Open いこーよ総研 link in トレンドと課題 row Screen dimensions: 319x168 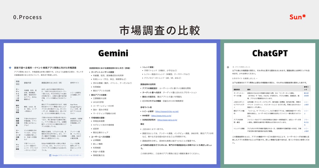pyautogui.click(x=306, y=130)
